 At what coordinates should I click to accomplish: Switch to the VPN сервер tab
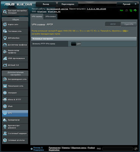click(x=37, y=16)
